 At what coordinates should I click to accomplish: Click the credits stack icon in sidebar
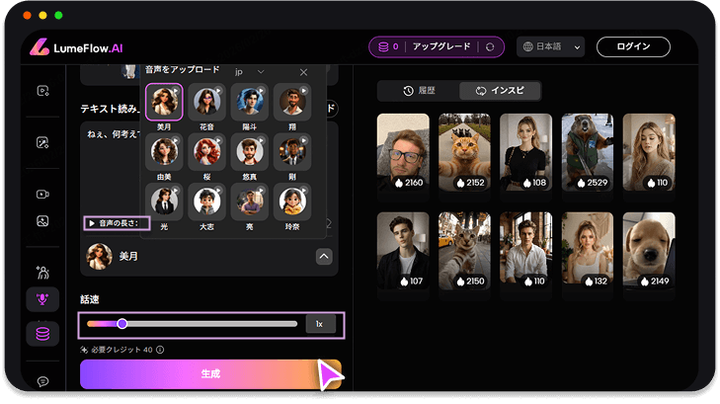(42, 334)
